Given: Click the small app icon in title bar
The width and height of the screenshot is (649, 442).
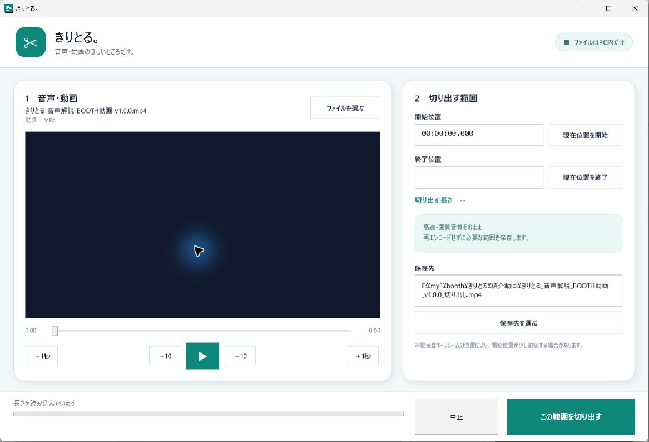Looking at the screenshot, I should pos(8,8).
